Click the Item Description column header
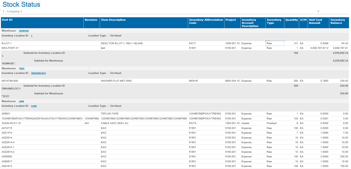The image size is (351, 169). [x=113, y=20]
